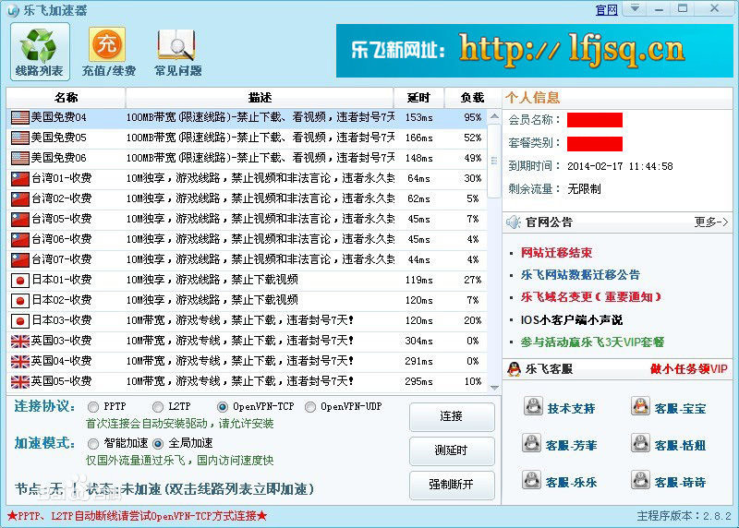Image resolution: width=739 pixels, height=528 pixels.
Task: Click the UK flag icon for 英国05-收费
Action: [x=20, y=381]
